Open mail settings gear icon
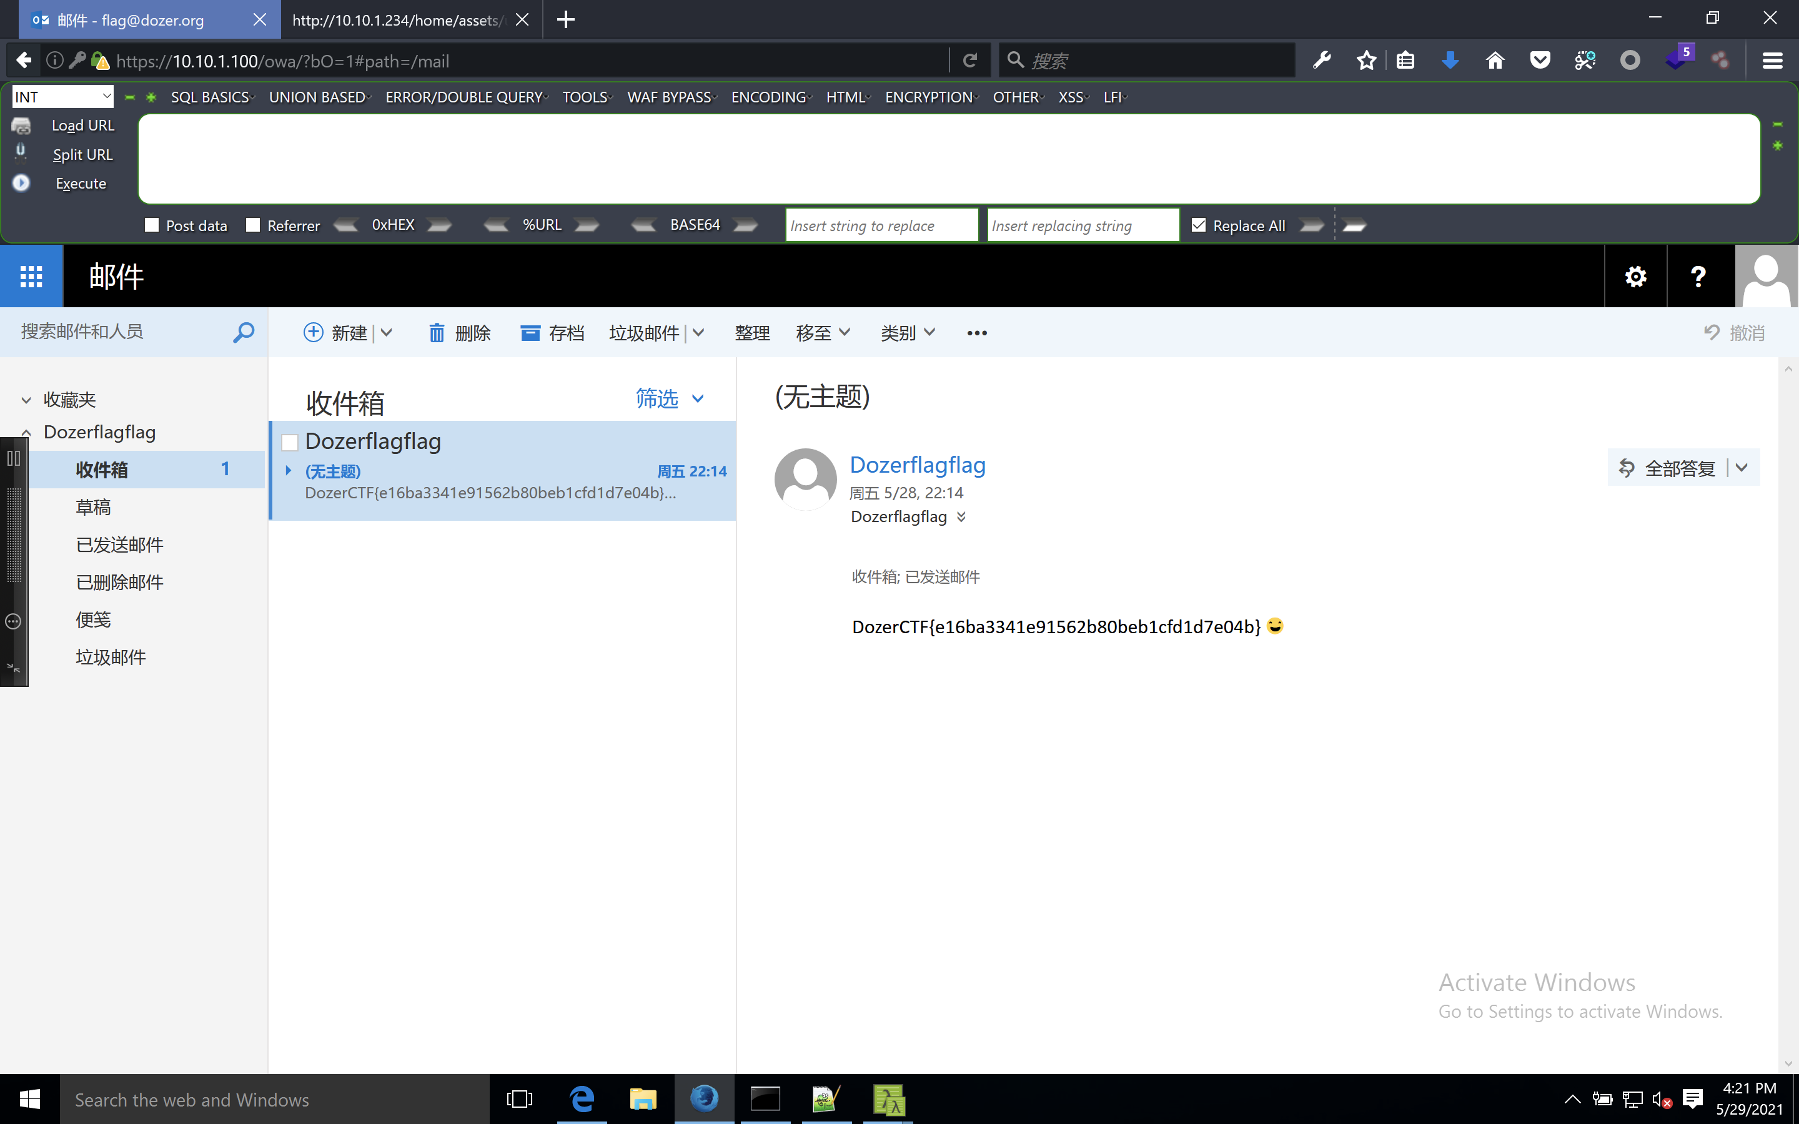 pyautogui.click(x=1635, y=277)
